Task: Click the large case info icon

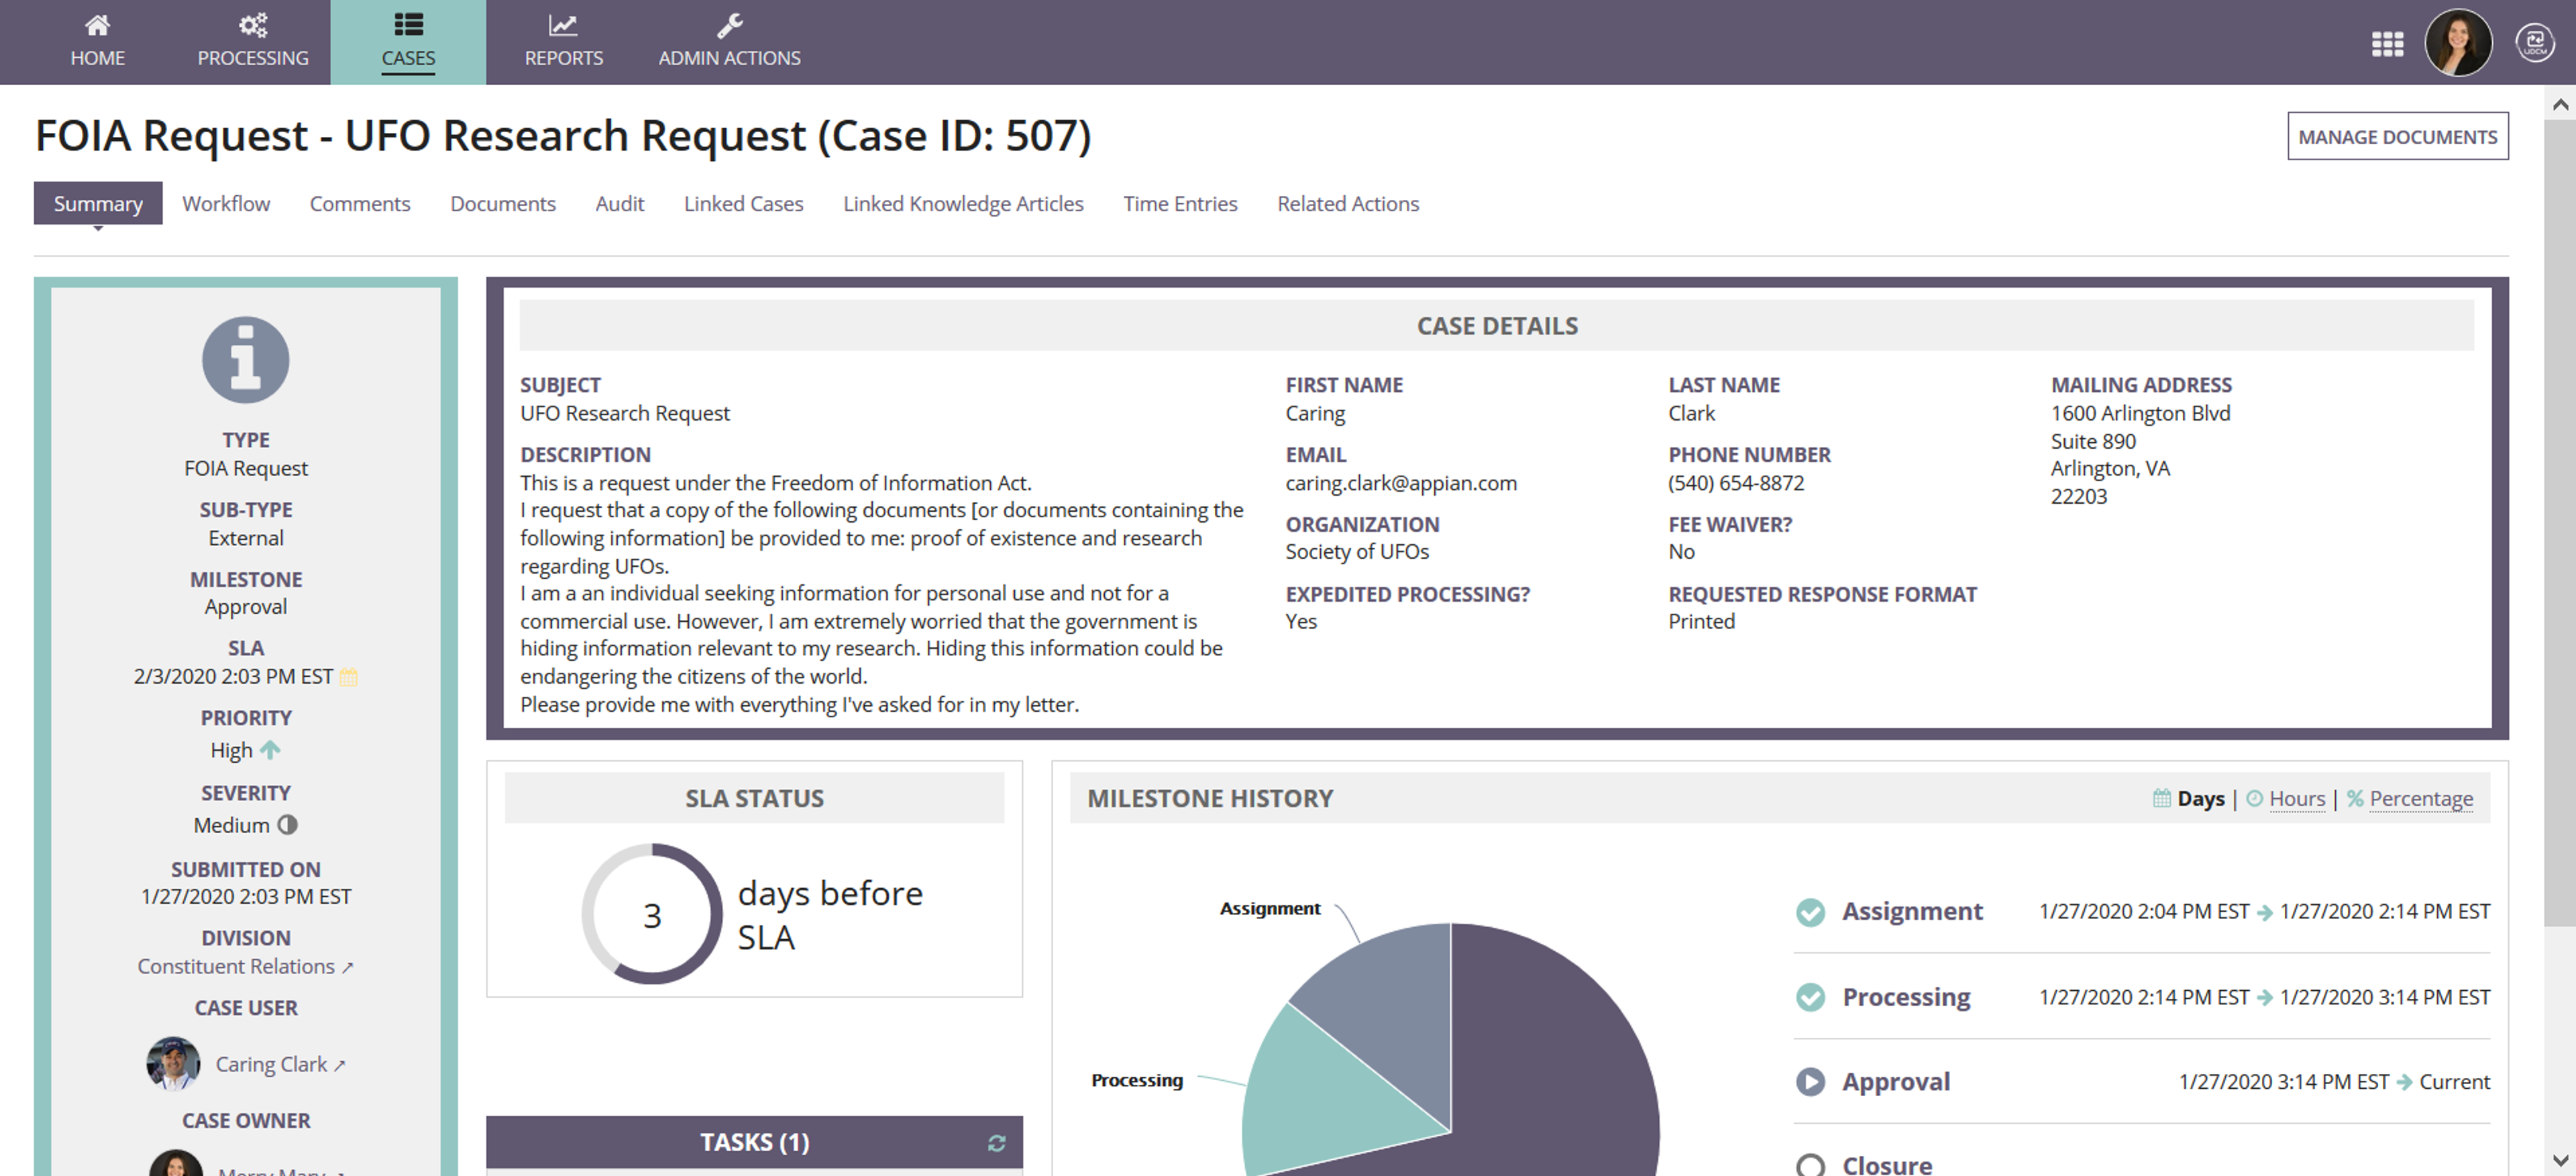Action: tap(246, 360)
